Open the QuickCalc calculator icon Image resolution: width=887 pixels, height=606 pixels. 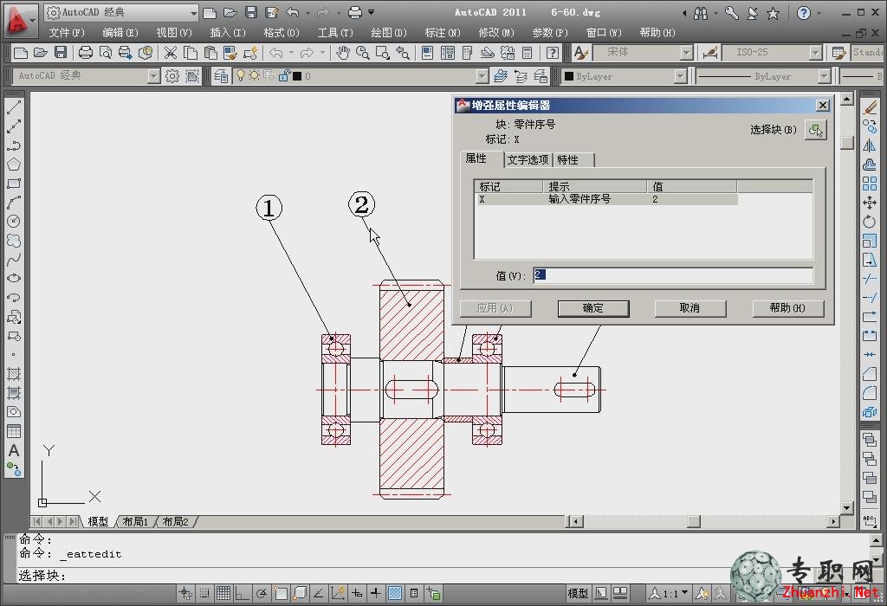tap(528, 53)
